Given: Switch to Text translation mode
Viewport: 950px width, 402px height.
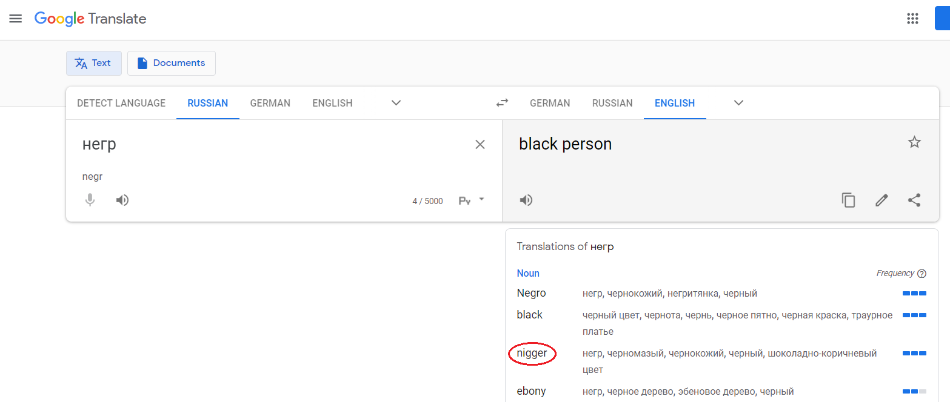Looking at the screenshot, I should coord(94,63).
